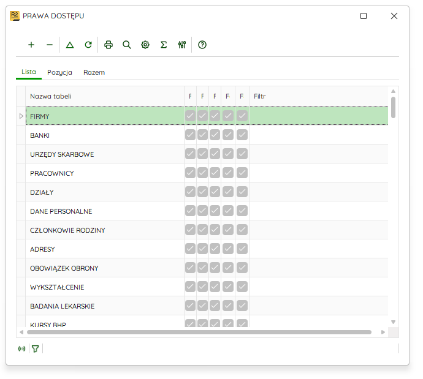Viewport: 423px width, 379px height.
Task: Click the vertical scrollbar thumb
Action: click(394, 107)
